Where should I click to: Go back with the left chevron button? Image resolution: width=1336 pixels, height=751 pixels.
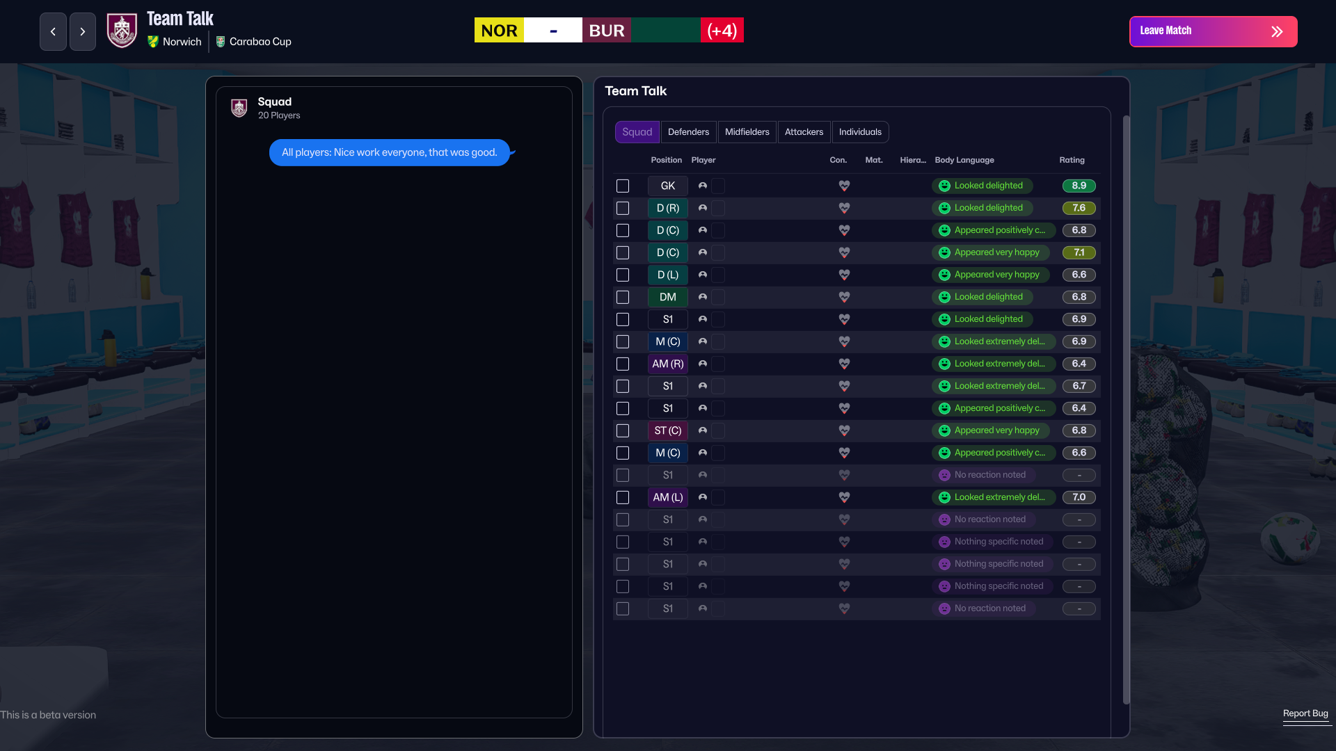(x=53, y=31)
